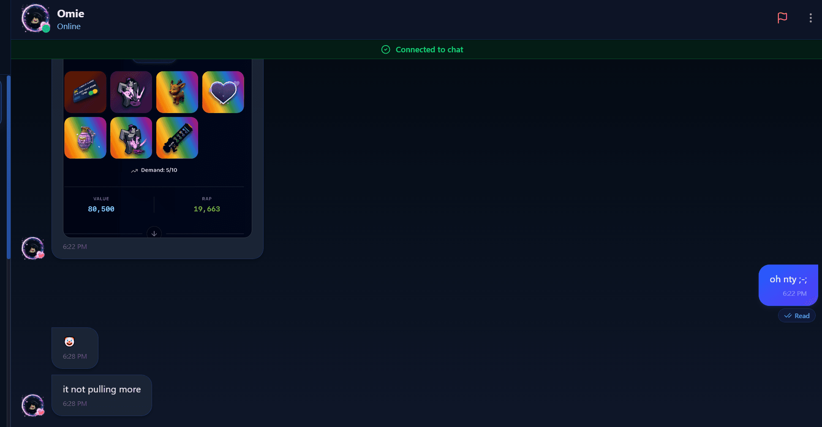The image size is (822, 427).
Task: Click the Omie name in header
Action: [71, 14]
